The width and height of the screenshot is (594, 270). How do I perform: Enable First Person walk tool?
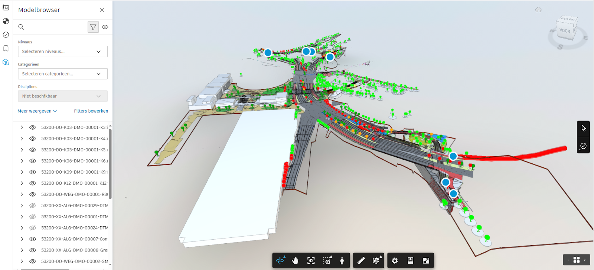[342, 260]
